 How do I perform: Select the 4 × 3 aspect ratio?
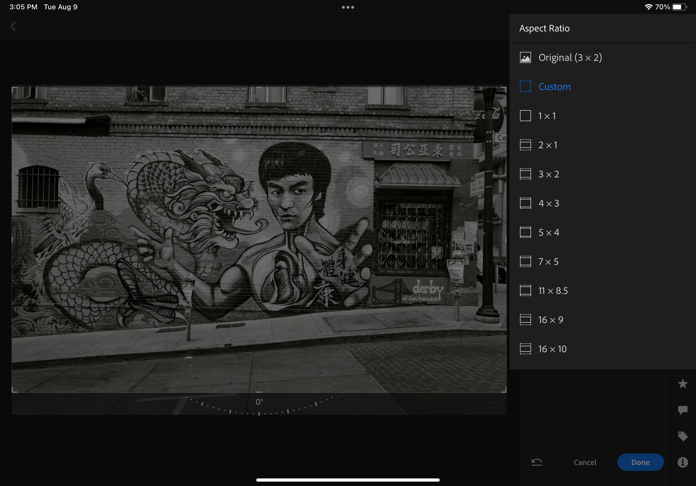(548, 203)
